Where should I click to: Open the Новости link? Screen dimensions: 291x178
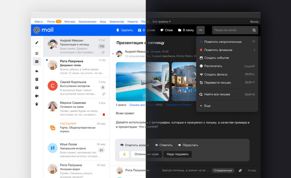132,21
